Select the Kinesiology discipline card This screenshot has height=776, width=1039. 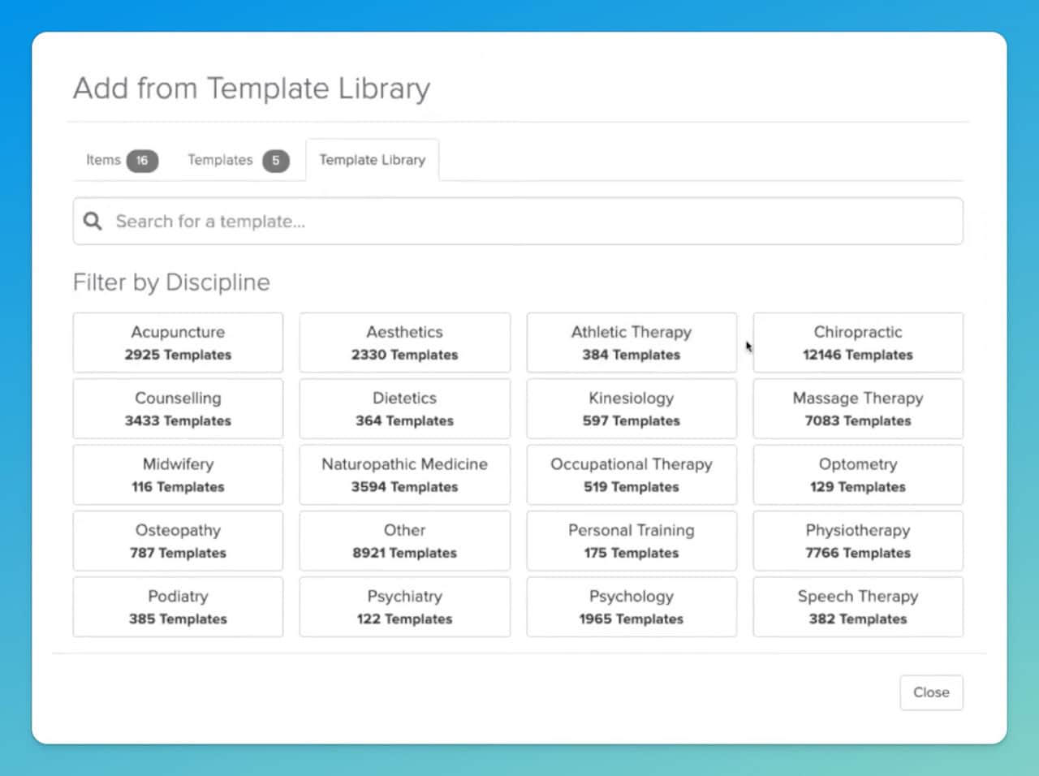(631, 408)
